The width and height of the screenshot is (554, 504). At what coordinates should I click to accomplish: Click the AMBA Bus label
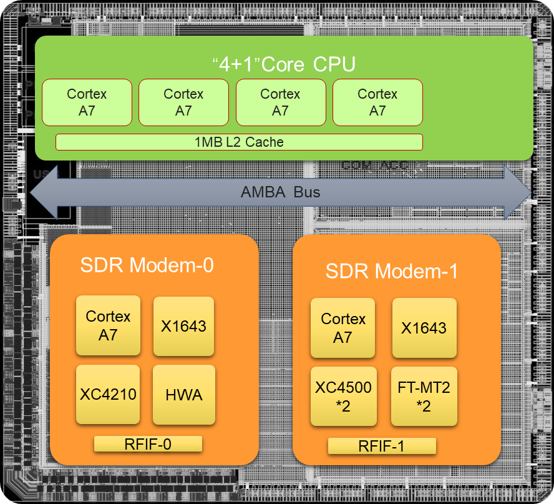pyautogui.click(x=280, y=192)
